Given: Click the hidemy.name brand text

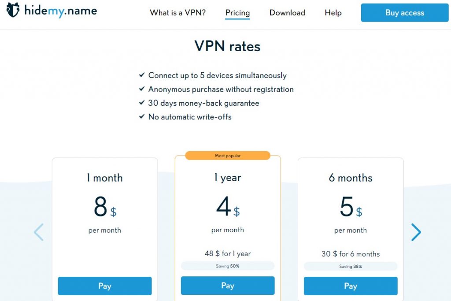Looking at the screenshot, I should pyautogui.click(x=61, y=11).
